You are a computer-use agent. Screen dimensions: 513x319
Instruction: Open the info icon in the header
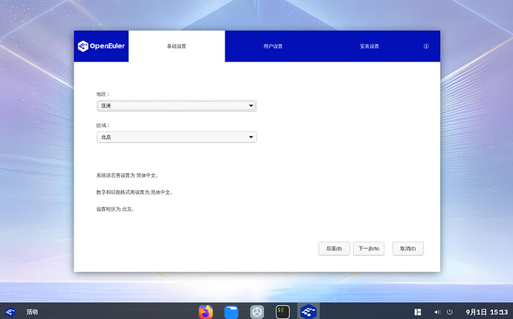pos(426,46)
